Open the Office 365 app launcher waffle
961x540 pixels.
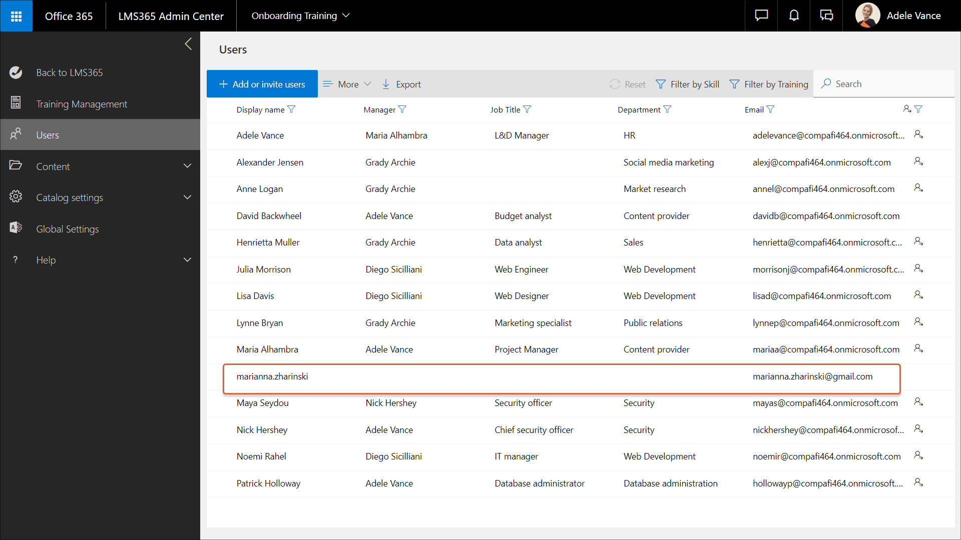[16, 16]
